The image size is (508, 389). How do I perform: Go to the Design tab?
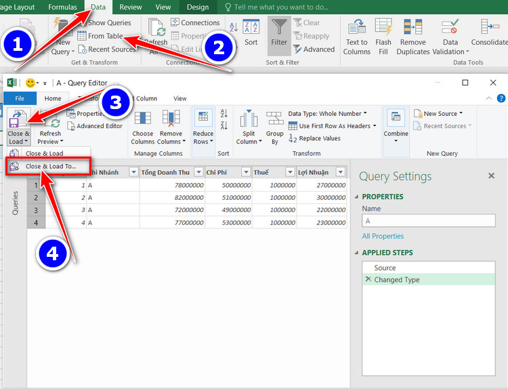[198, 7]
